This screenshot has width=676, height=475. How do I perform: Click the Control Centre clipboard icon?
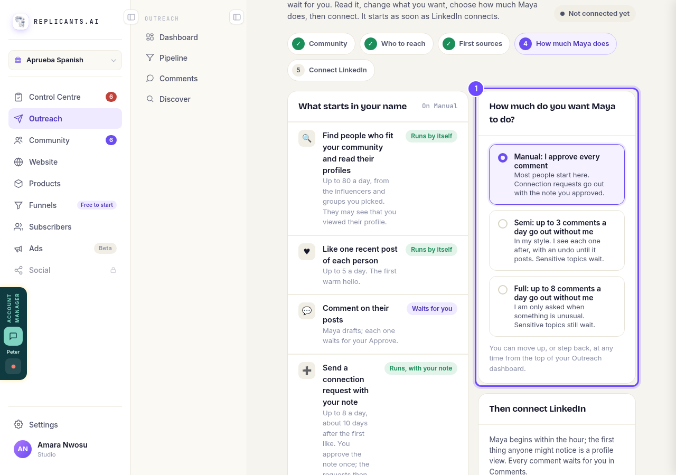18,97
